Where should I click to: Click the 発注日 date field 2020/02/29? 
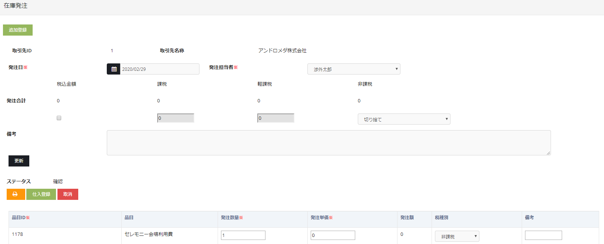coord(159,69)
